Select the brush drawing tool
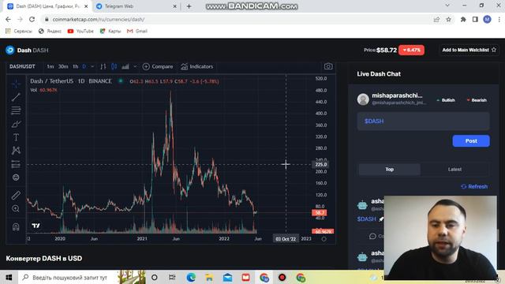Viewport: 505px width, 284px height. (x=16, y=124)
